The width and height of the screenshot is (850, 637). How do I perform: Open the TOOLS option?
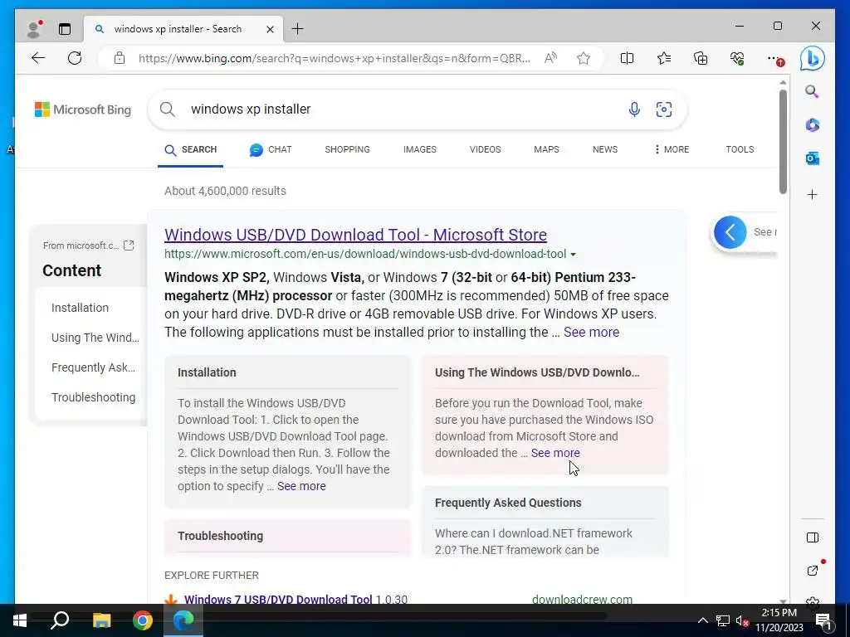pyautogui.click(x=740, y=149)
